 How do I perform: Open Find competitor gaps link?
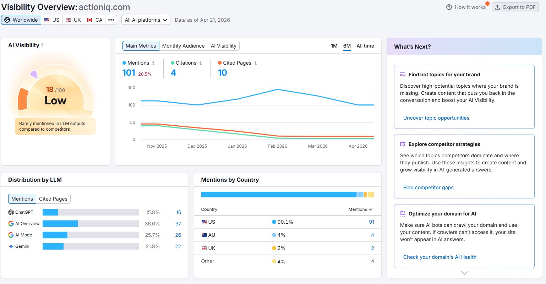(x=428, y=187)
